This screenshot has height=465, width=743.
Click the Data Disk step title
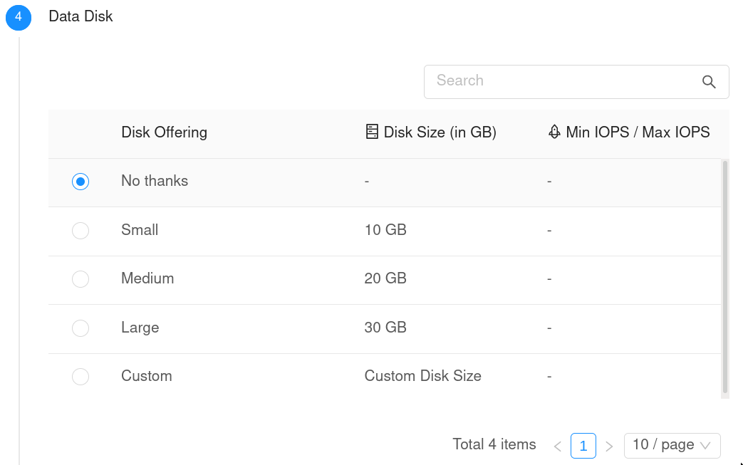pos(80,16)
